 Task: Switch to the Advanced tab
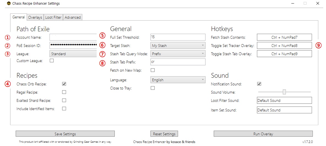[73, 17]
